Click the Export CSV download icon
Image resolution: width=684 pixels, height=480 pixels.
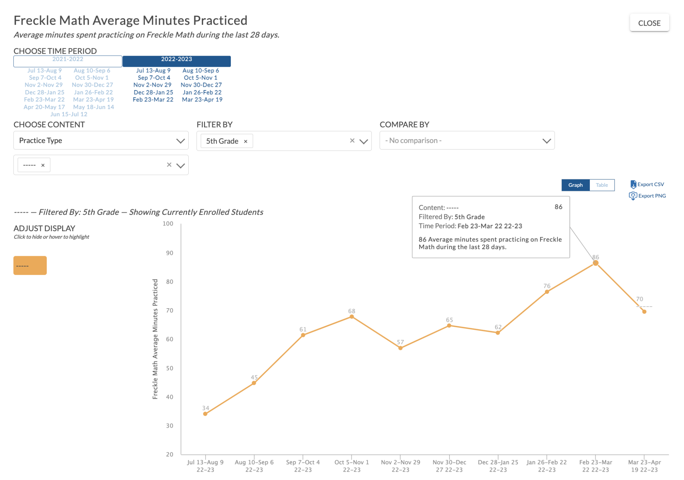pyautogui.click(x=633, y=184)
